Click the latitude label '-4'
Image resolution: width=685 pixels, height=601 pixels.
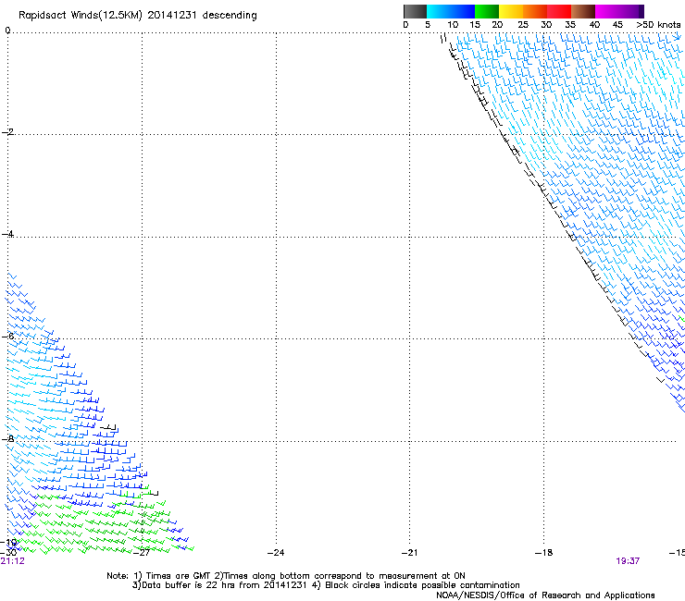pos(7,234)
